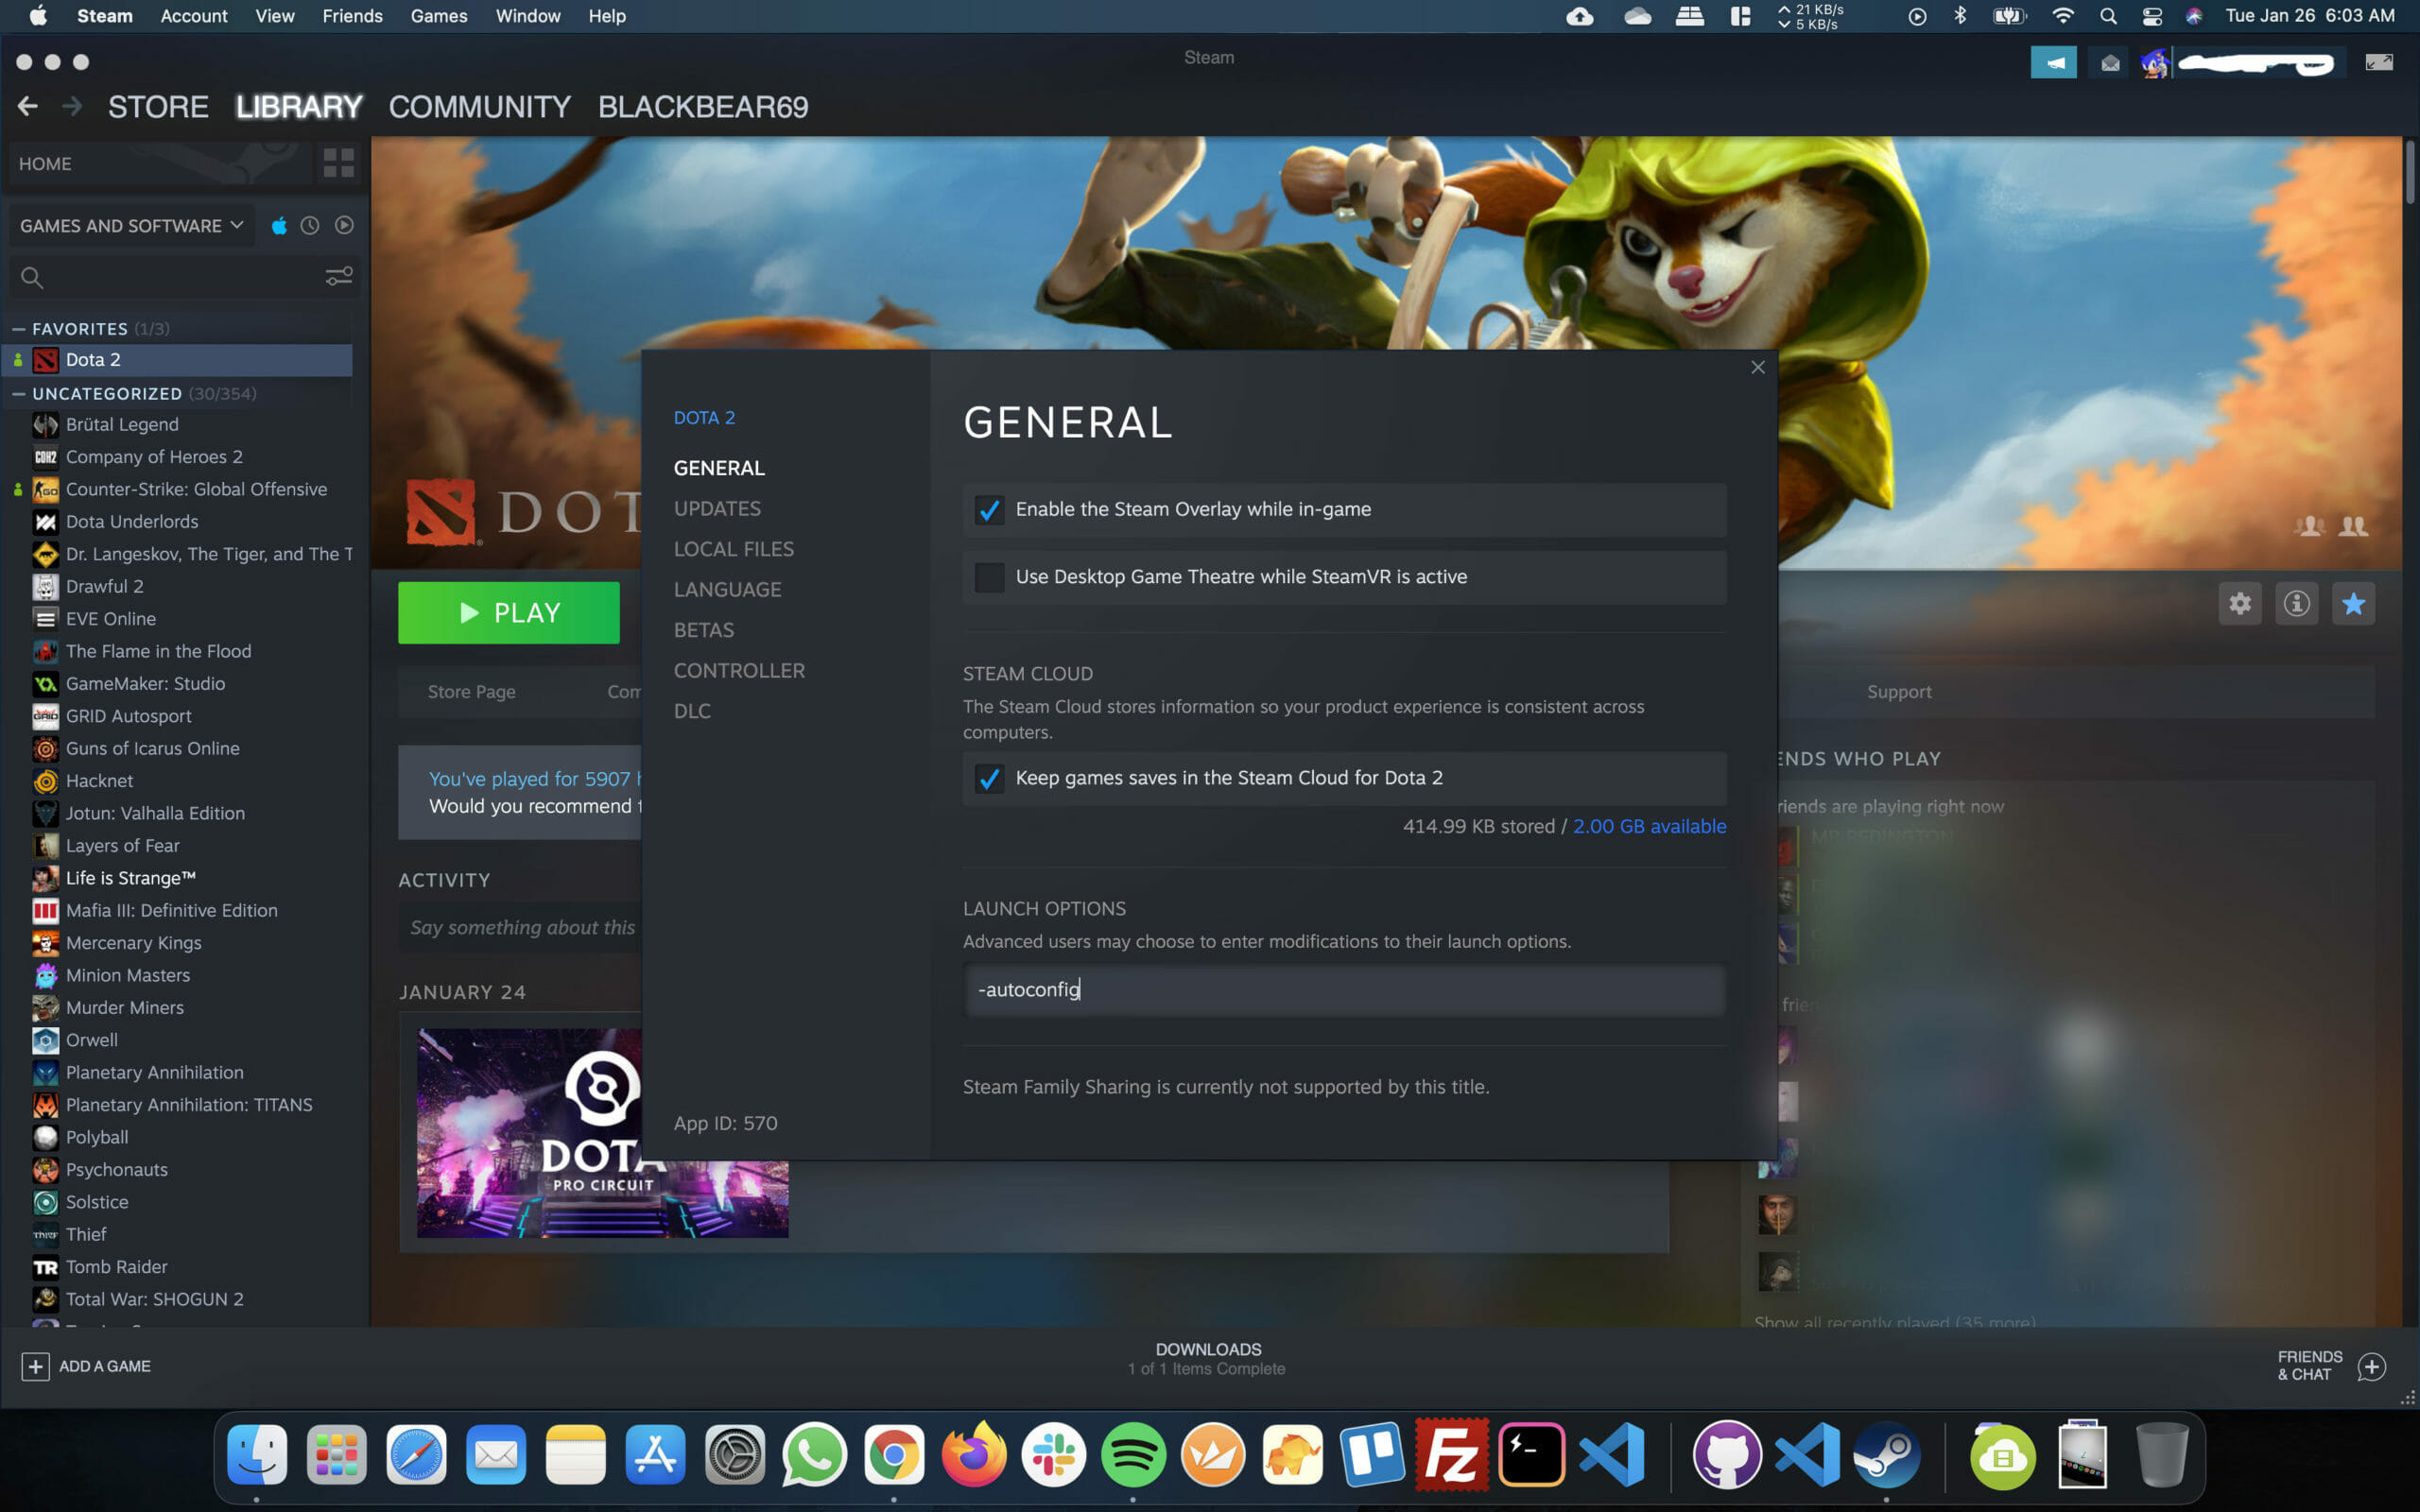Screen dimensions: 2420x1512
Task: Toggle Keep game saves in Steam Cloud
Action: tap(988, 777)
